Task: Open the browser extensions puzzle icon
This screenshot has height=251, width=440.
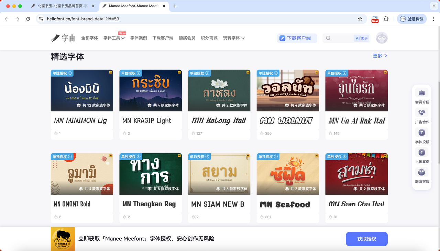Action: pos(386,19)
